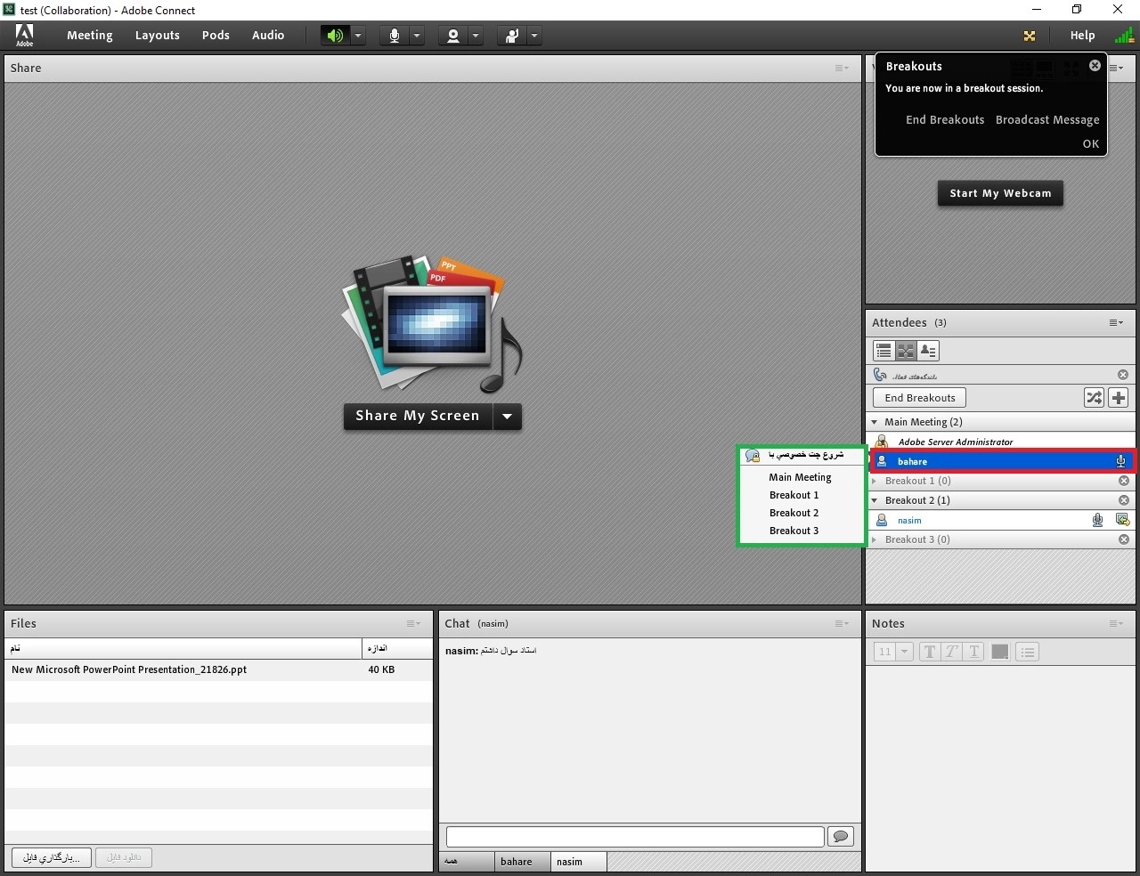Expand Breakout 3 group

874,539
